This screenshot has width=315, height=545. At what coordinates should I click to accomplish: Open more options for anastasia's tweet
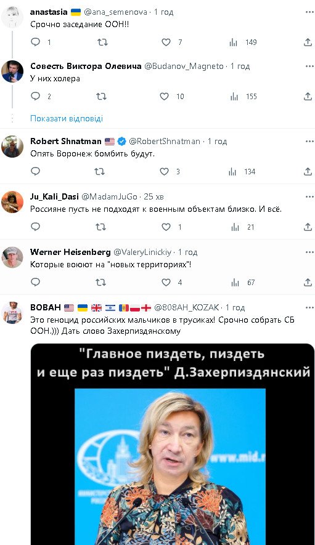click(309, 12)
